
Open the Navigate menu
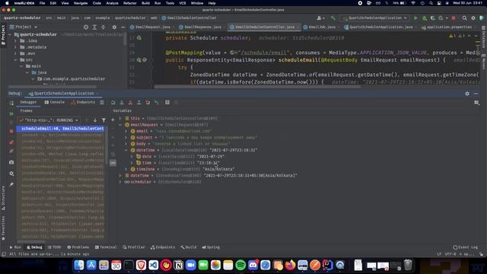pos(81,3)
